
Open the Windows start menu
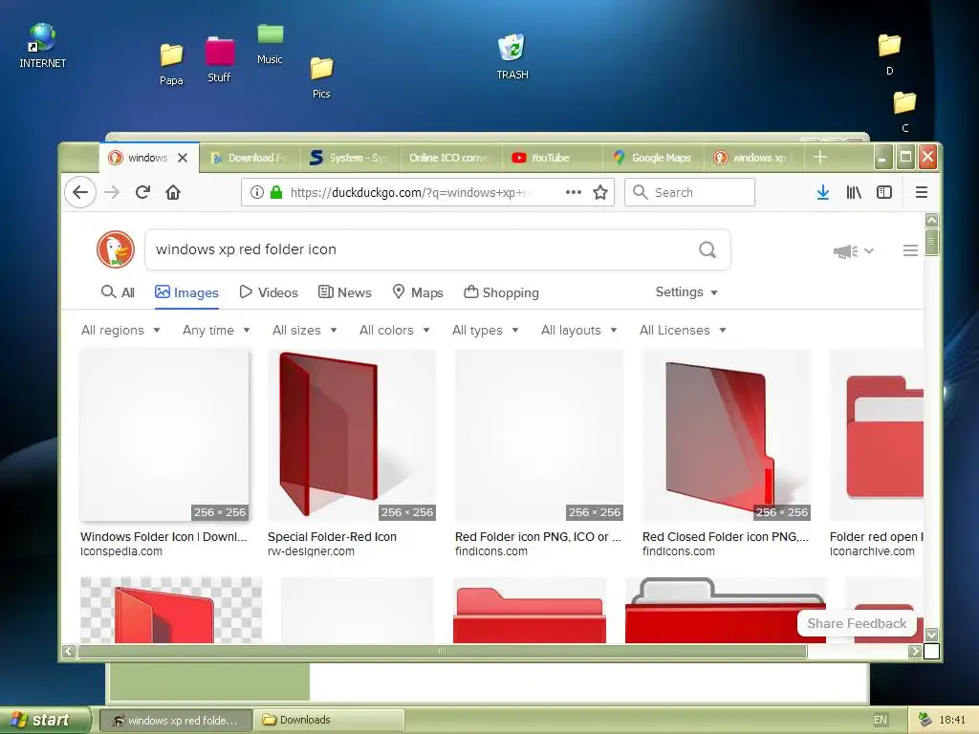[x=44, y=720]
